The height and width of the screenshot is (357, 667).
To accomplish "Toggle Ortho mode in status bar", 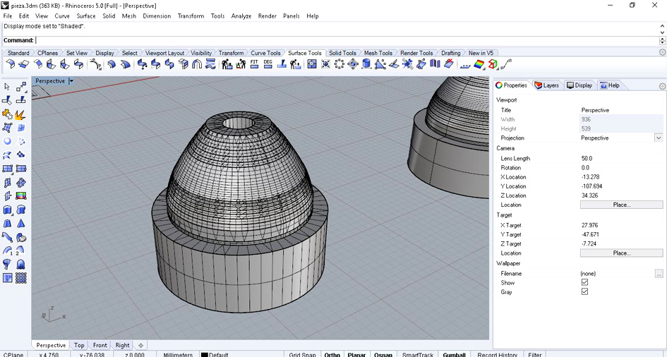I will tap(332, 354).
